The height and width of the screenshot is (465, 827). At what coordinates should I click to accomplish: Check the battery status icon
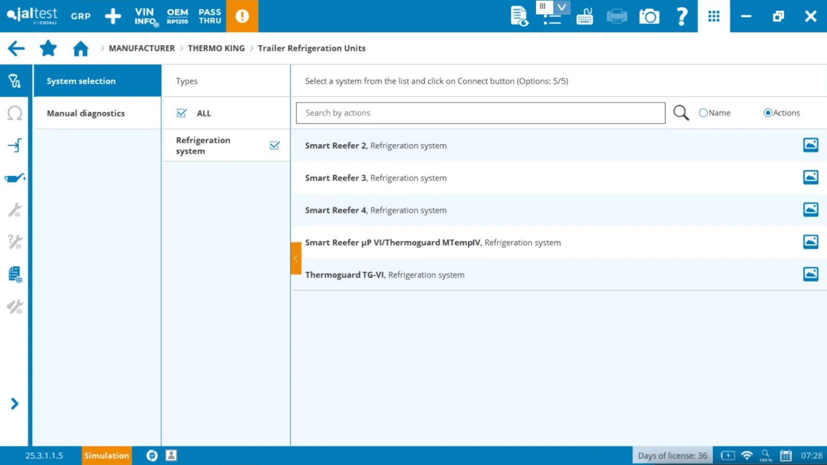click(x=728, y=455)
